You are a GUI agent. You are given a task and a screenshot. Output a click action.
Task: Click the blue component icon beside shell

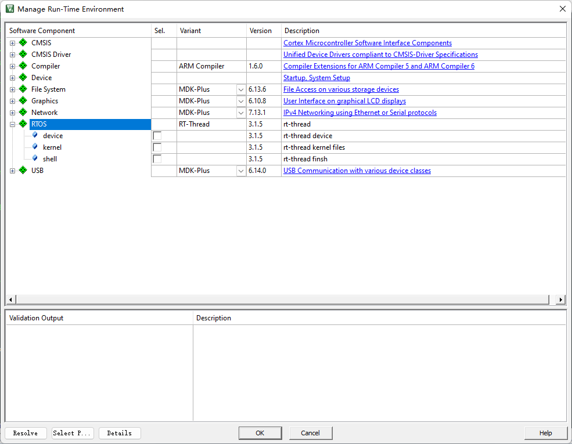click(35, 159)
